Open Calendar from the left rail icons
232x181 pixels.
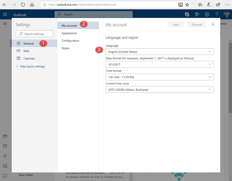(x=5, y=146)
